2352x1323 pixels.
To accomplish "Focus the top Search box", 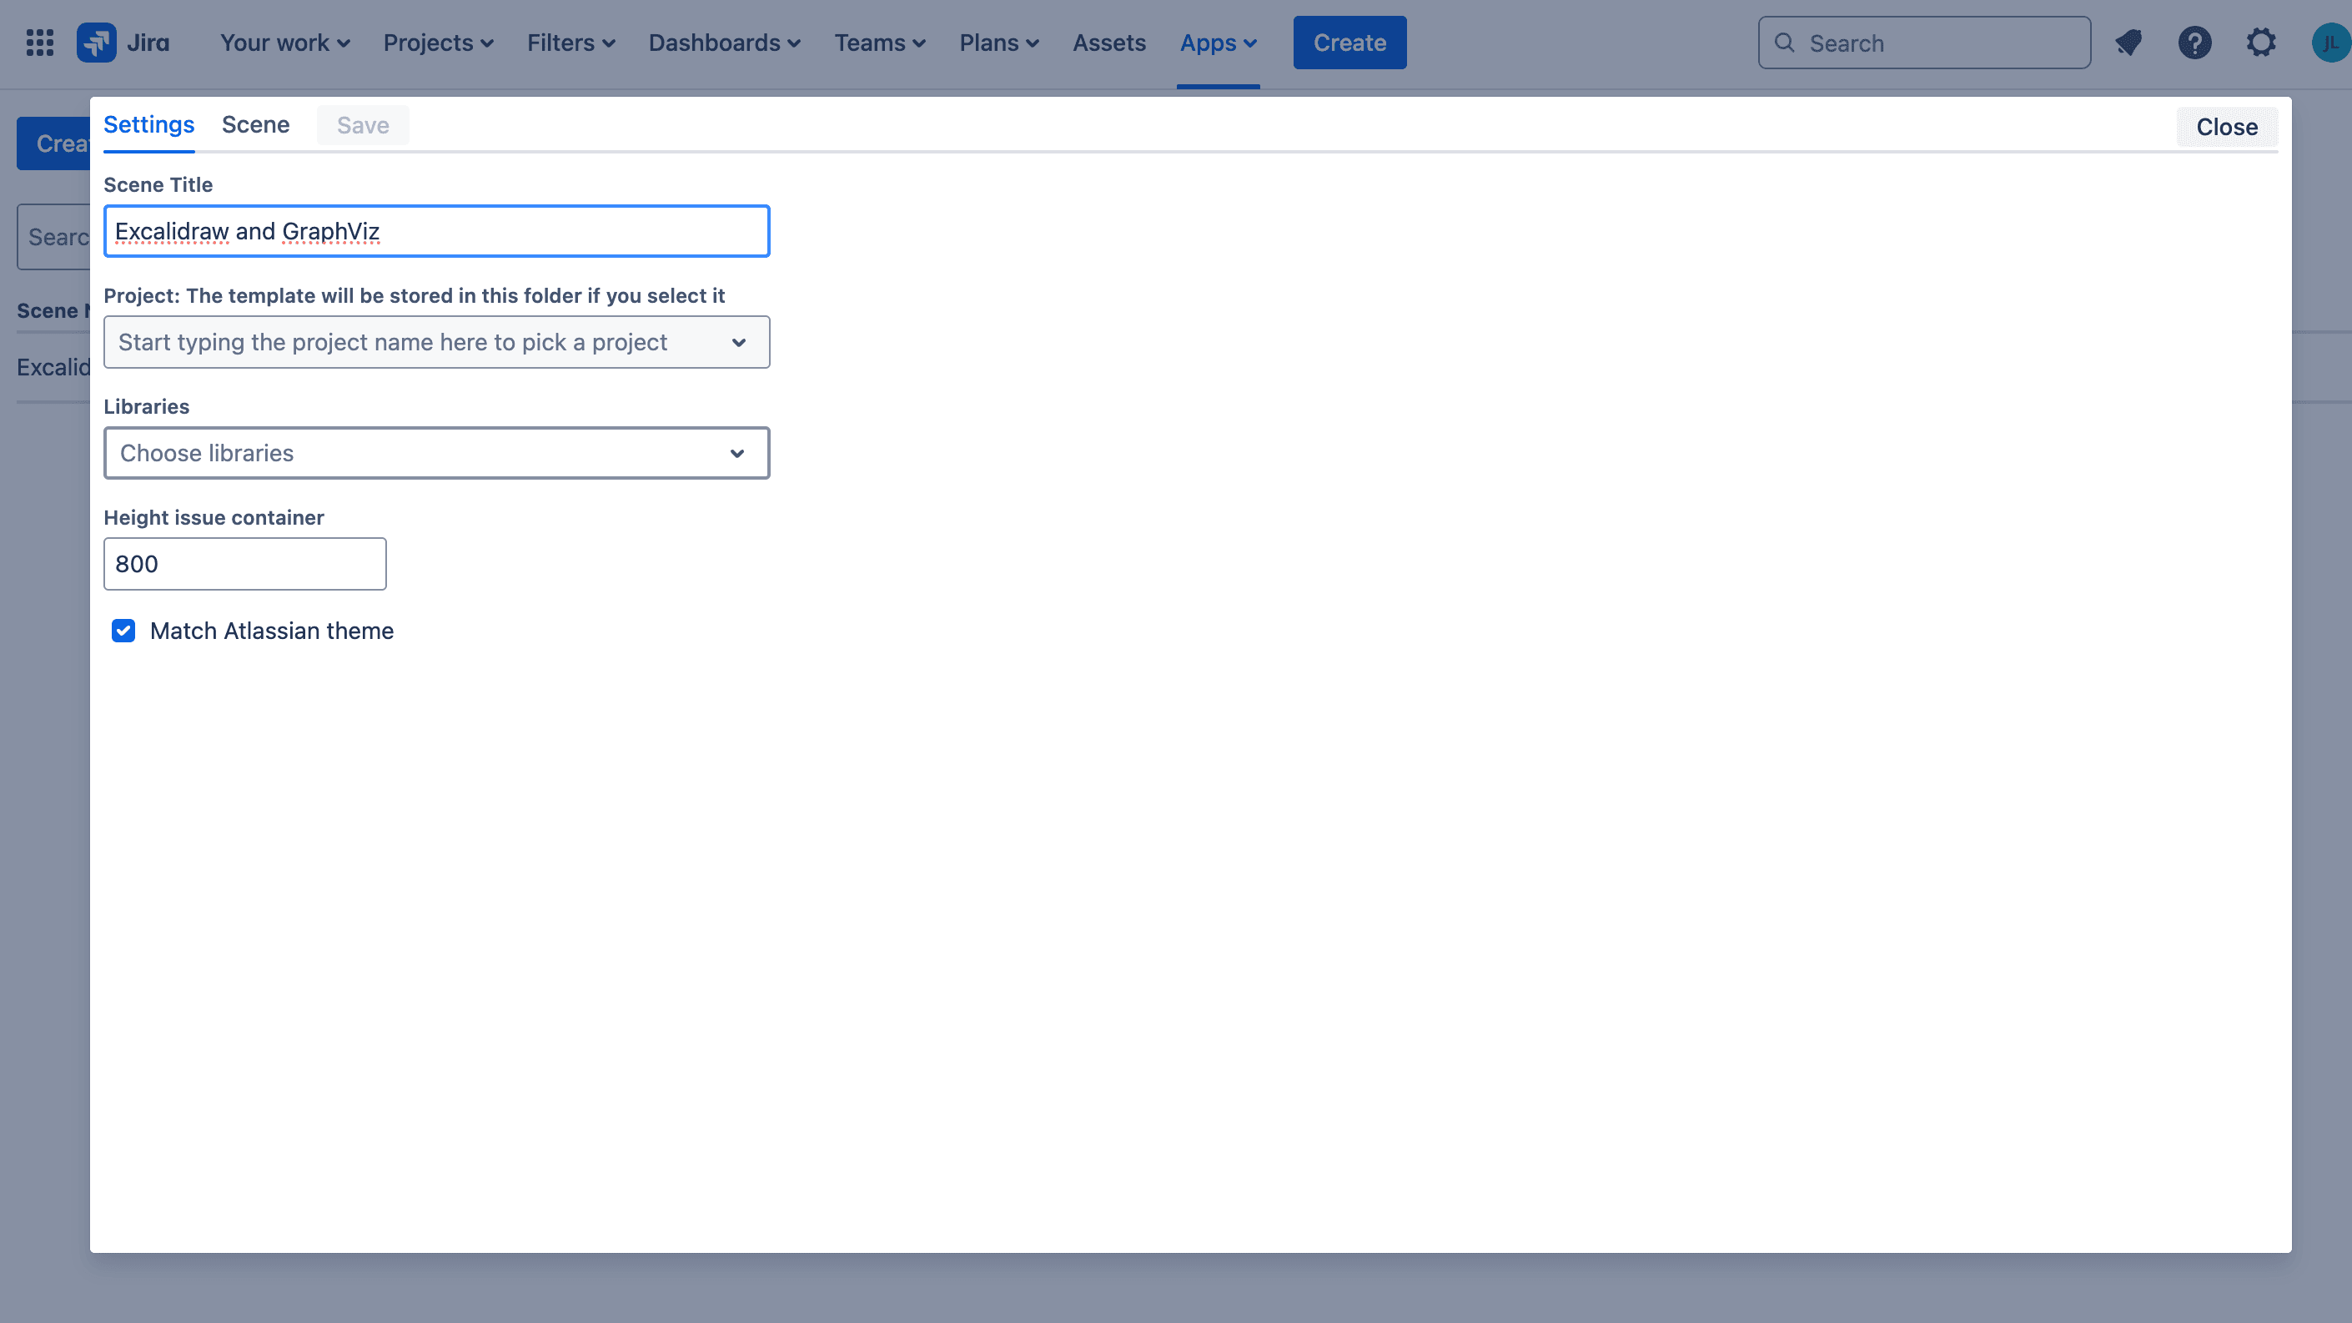I will (1925, 43).
